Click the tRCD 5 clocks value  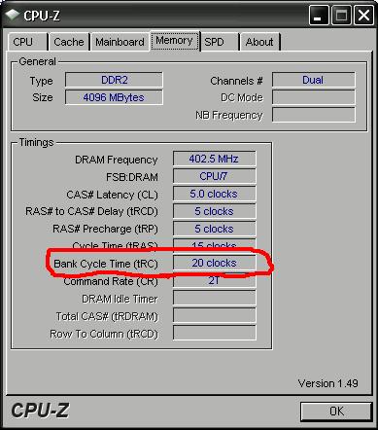click(214, 211)
